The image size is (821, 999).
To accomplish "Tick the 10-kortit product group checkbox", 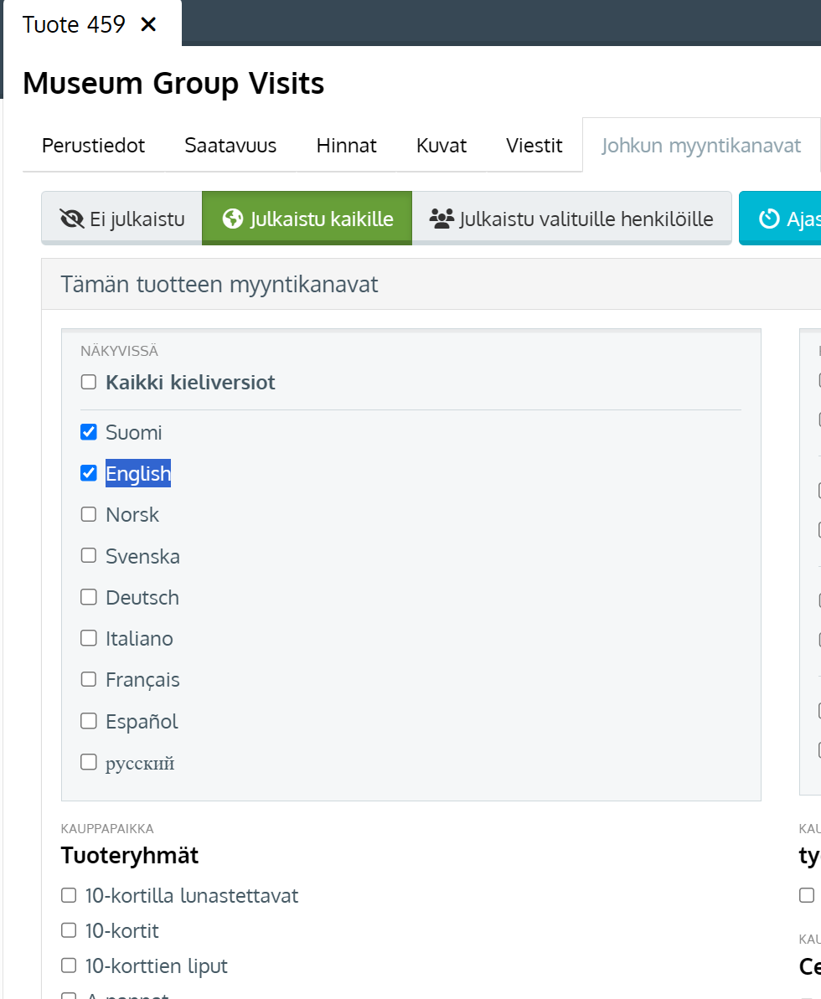I will pos(69,930).
